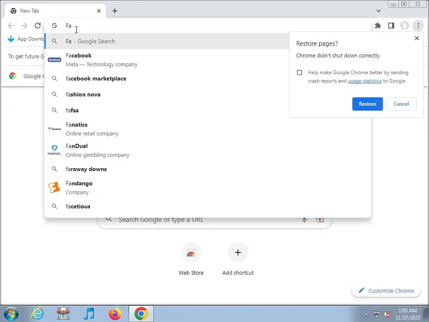
Task: Open App Download bookmark
Action: click(26, 39)
